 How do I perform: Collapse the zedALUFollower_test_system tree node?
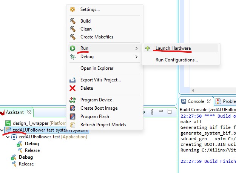[3, 130]
